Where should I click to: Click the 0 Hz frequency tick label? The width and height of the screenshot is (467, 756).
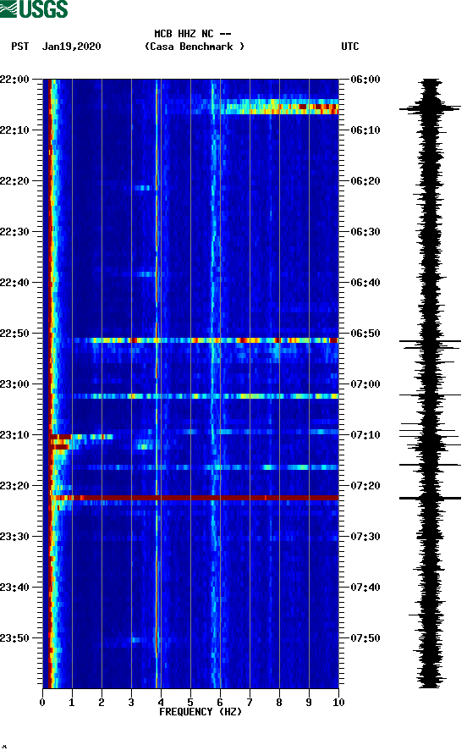coord(42,703)
